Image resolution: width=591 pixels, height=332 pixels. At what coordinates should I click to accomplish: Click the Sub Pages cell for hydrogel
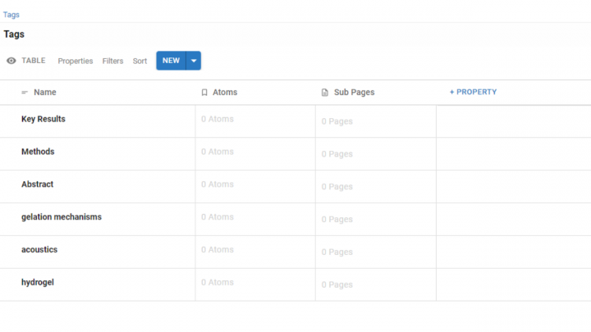click(337, 285)
